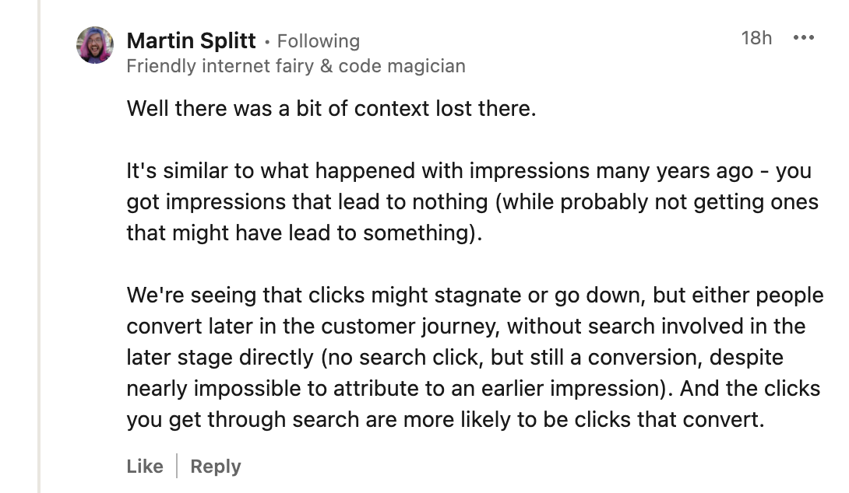Viewport: 849px width, 493px height.
Task: Click the sentence 'Well there was a bit of context lost there.'
Action: click(332, 108)
